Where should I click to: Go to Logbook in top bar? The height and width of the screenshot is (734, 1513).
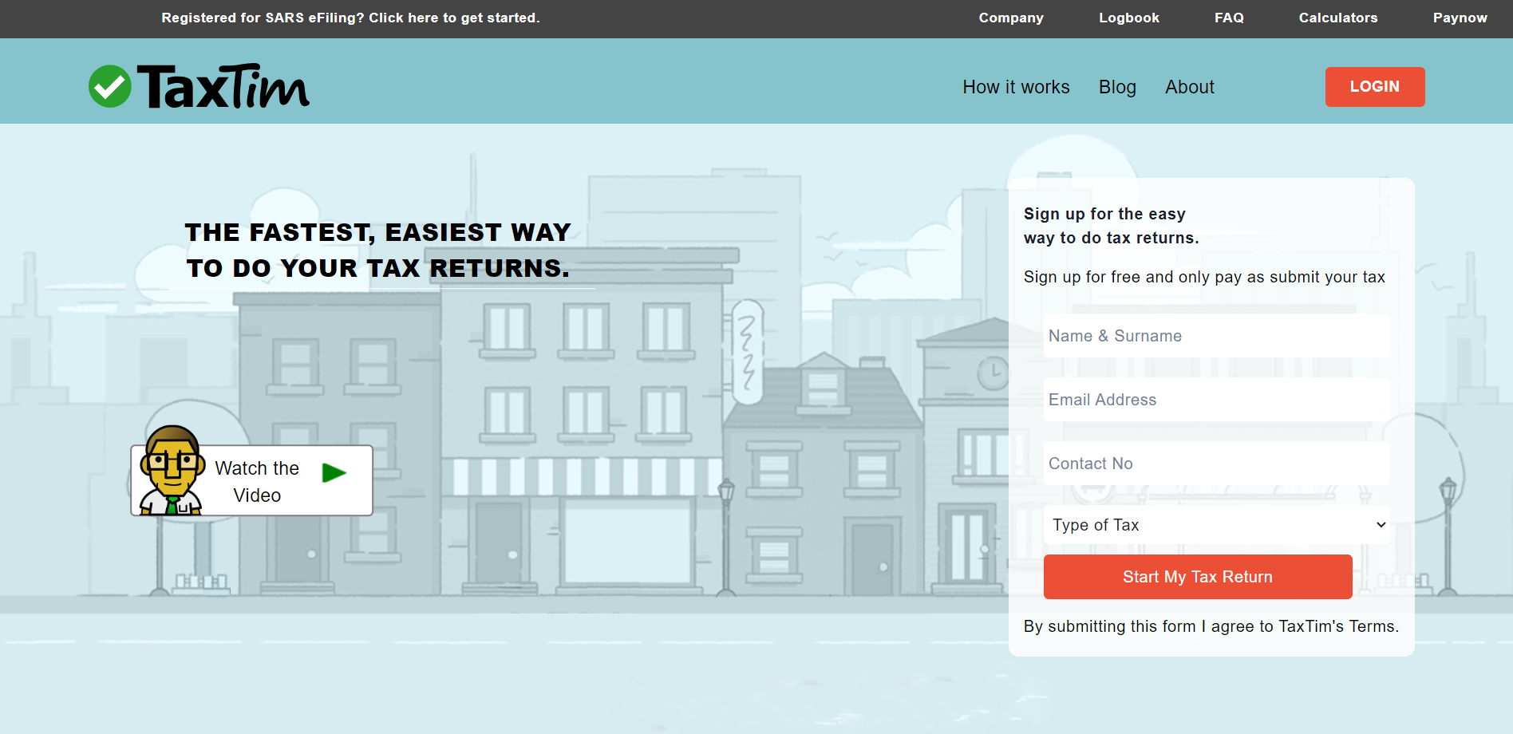point(1128,18)
